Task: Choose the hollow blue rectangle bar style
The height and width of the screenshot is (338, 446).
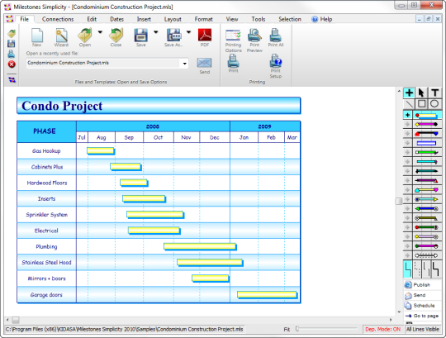Action: tap(427, 143)
